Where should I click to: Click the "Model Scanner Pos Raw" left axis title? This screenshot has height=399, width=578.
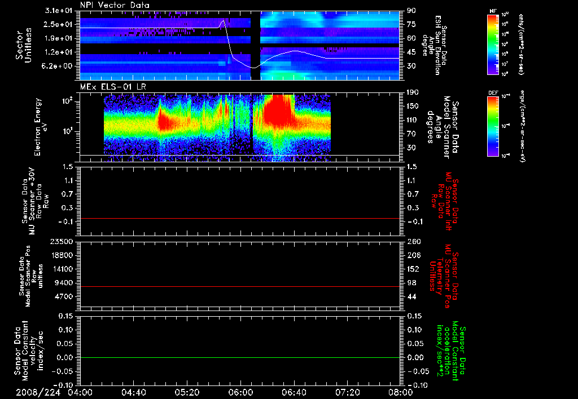tap(31, 276)
